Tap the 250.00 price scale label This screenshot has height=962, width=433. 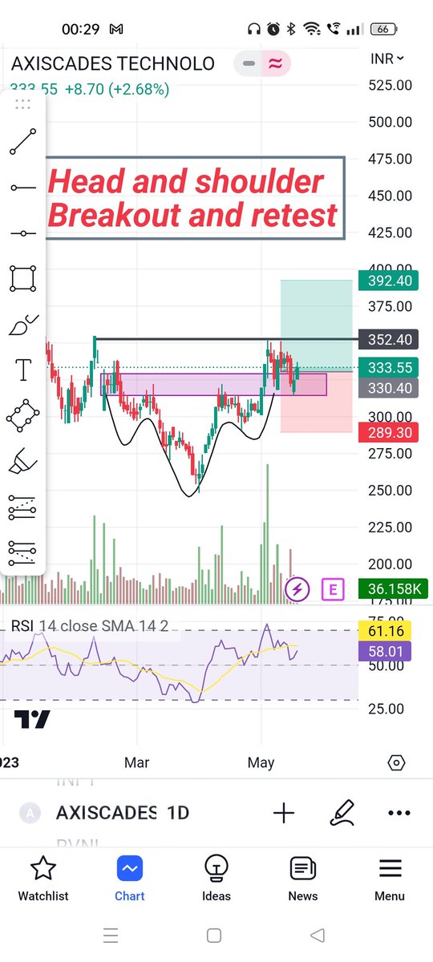click(390, 491)
